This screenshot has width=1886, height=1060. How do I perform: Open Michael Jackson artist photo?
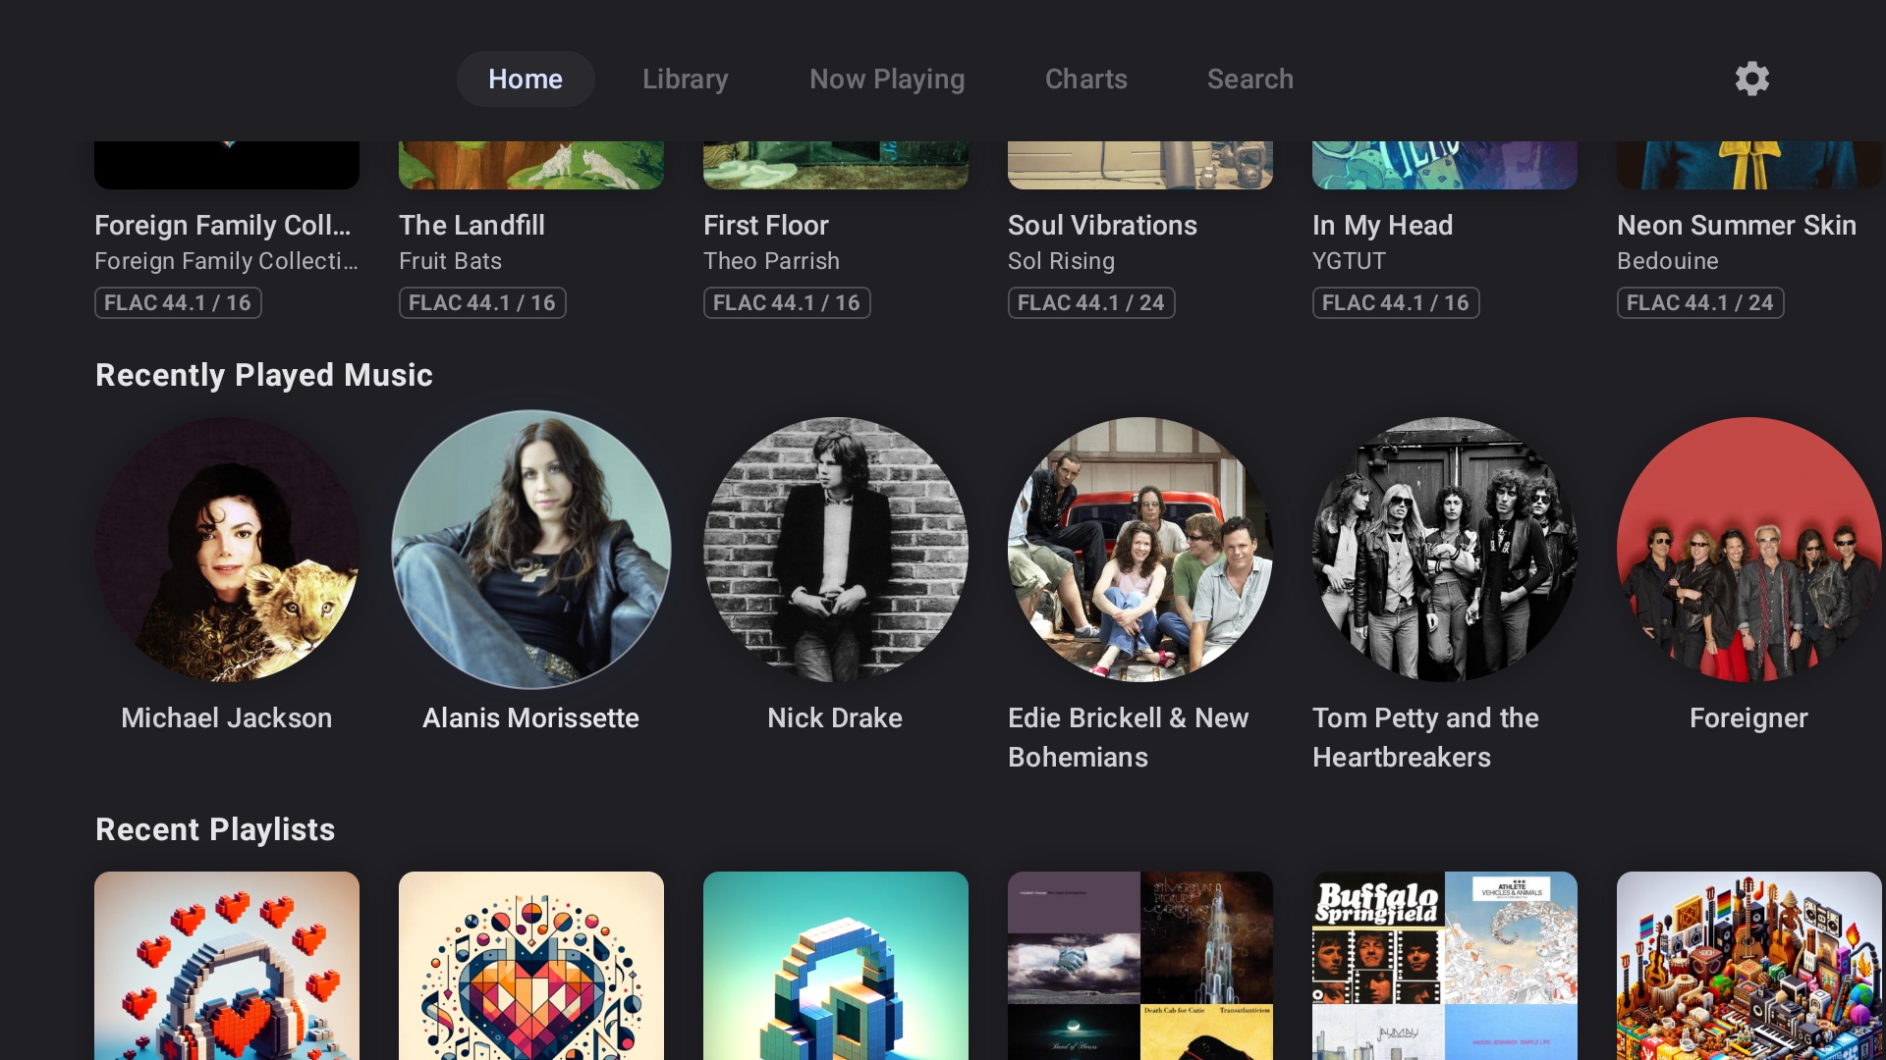coord(227,550)
